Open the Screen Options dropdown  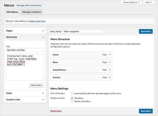click(131, 2)
